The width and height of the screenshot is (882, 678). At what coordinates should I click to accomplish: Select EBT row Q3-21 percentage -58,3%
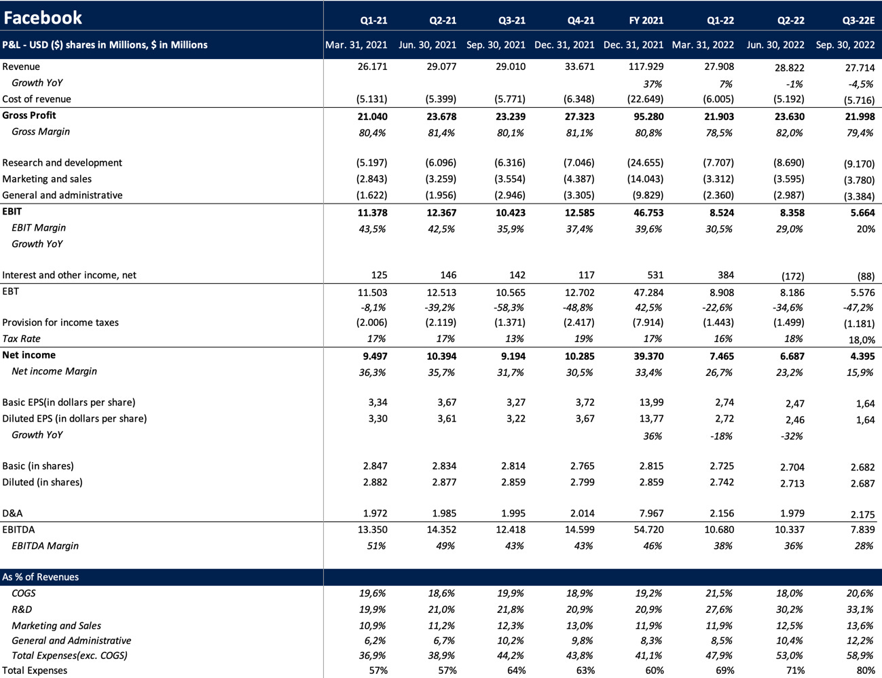click(x=510, y=309)
